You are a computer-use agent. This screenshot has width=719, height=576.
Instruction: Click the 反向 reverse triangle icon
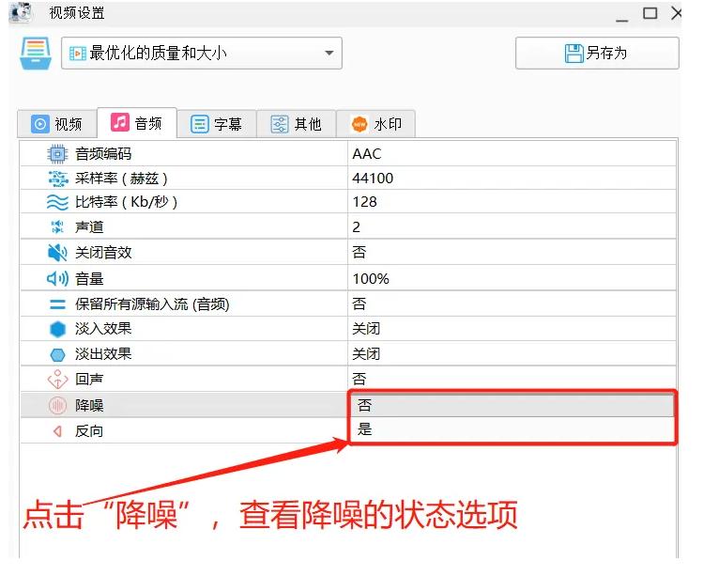57,431
